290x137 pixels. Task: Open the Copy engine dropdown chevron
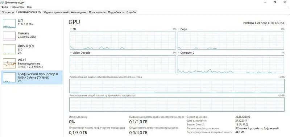coord(179,29)
